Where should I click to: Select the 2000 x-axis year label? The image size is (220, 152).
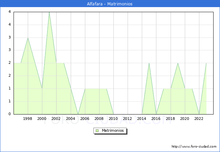pyautogui.click(x=42, y=119)
